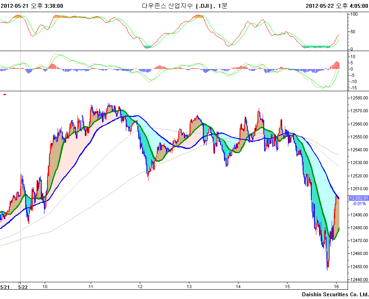Click the 12580.00 price axis label

pyautogui.click(x=359, y=98)
